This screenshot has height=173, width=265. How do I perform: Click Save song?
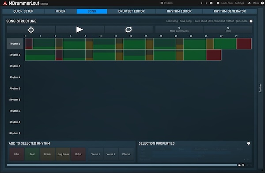tap(185, 21)
